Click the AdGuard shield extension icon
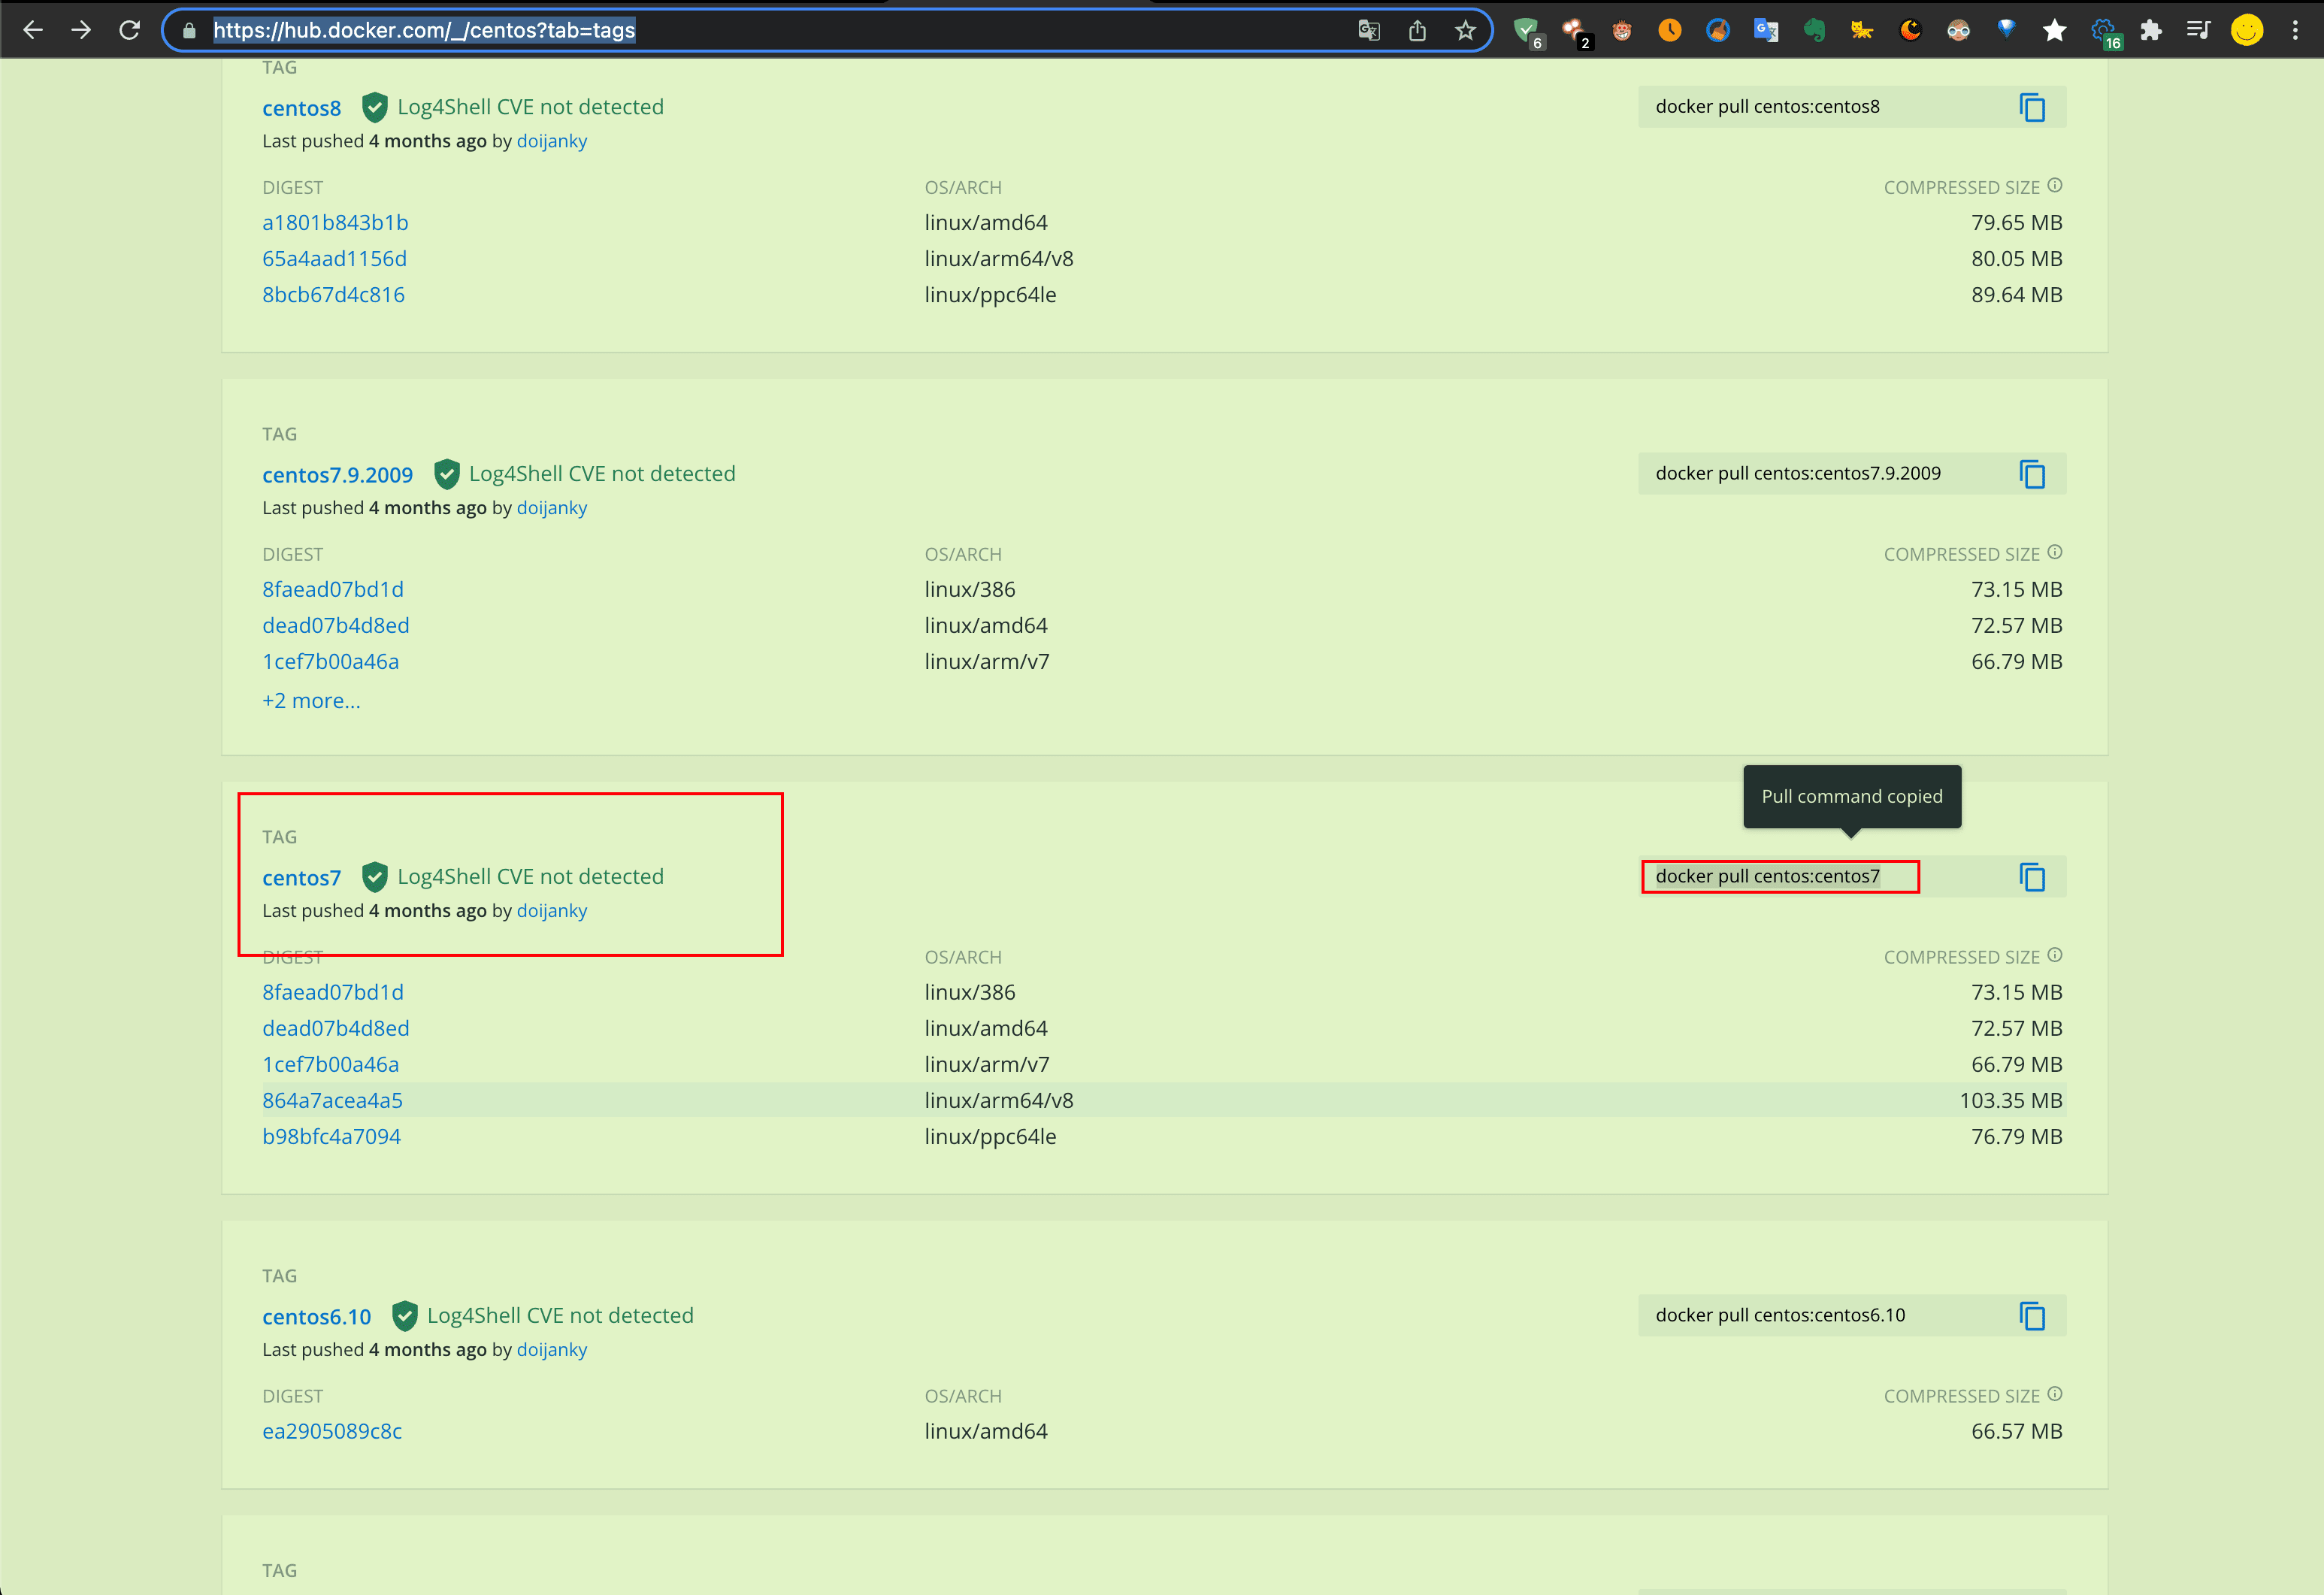 pyautogui.click(x=1525, y=30)
